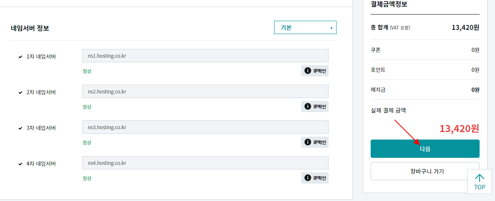Click the checkmark beside 4차 네임서버
This screenshot has width=495, height=201.
tap(20, 164)
